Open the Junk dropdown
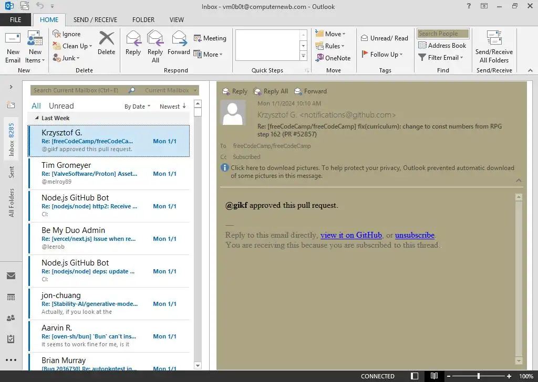The width and height of the screenshot is (538, 382). pos(66,58)
